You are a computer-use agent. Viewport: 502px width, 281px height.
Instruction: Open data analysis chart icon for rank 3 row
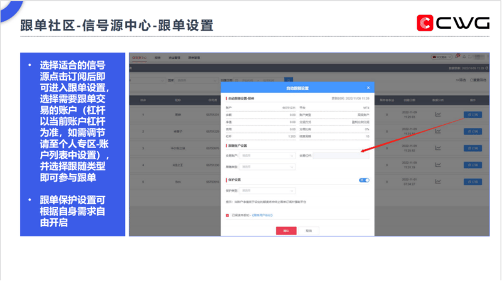[x=438, y=148]
